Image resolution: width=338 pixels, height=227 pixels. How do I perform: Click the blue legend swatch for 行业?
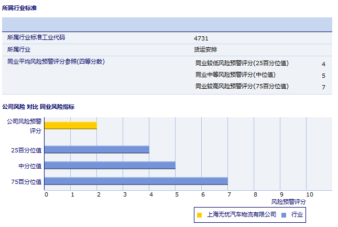click(x=284, y=214)
